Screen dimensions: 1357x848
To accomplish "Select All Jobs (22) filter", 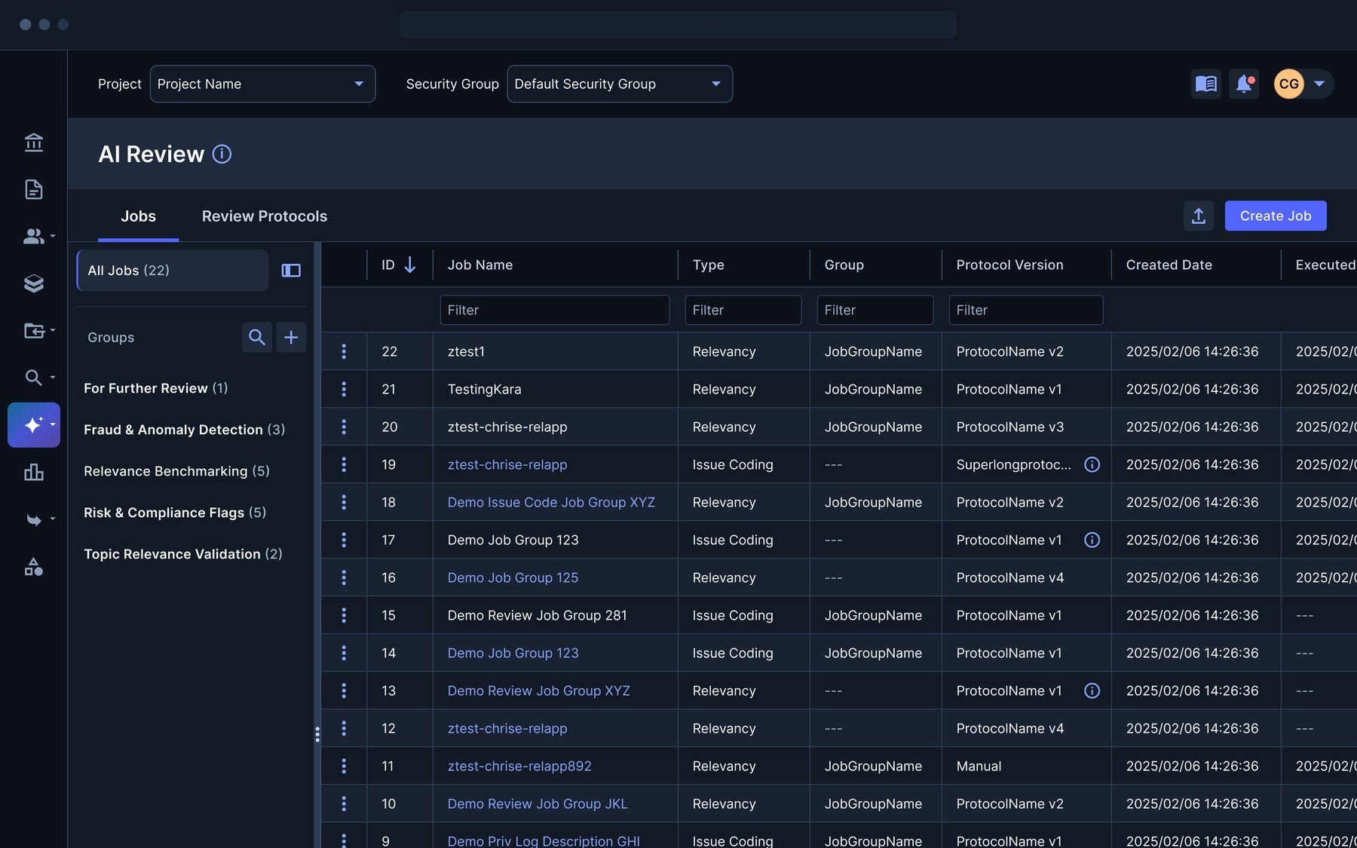I will (173, 271).
